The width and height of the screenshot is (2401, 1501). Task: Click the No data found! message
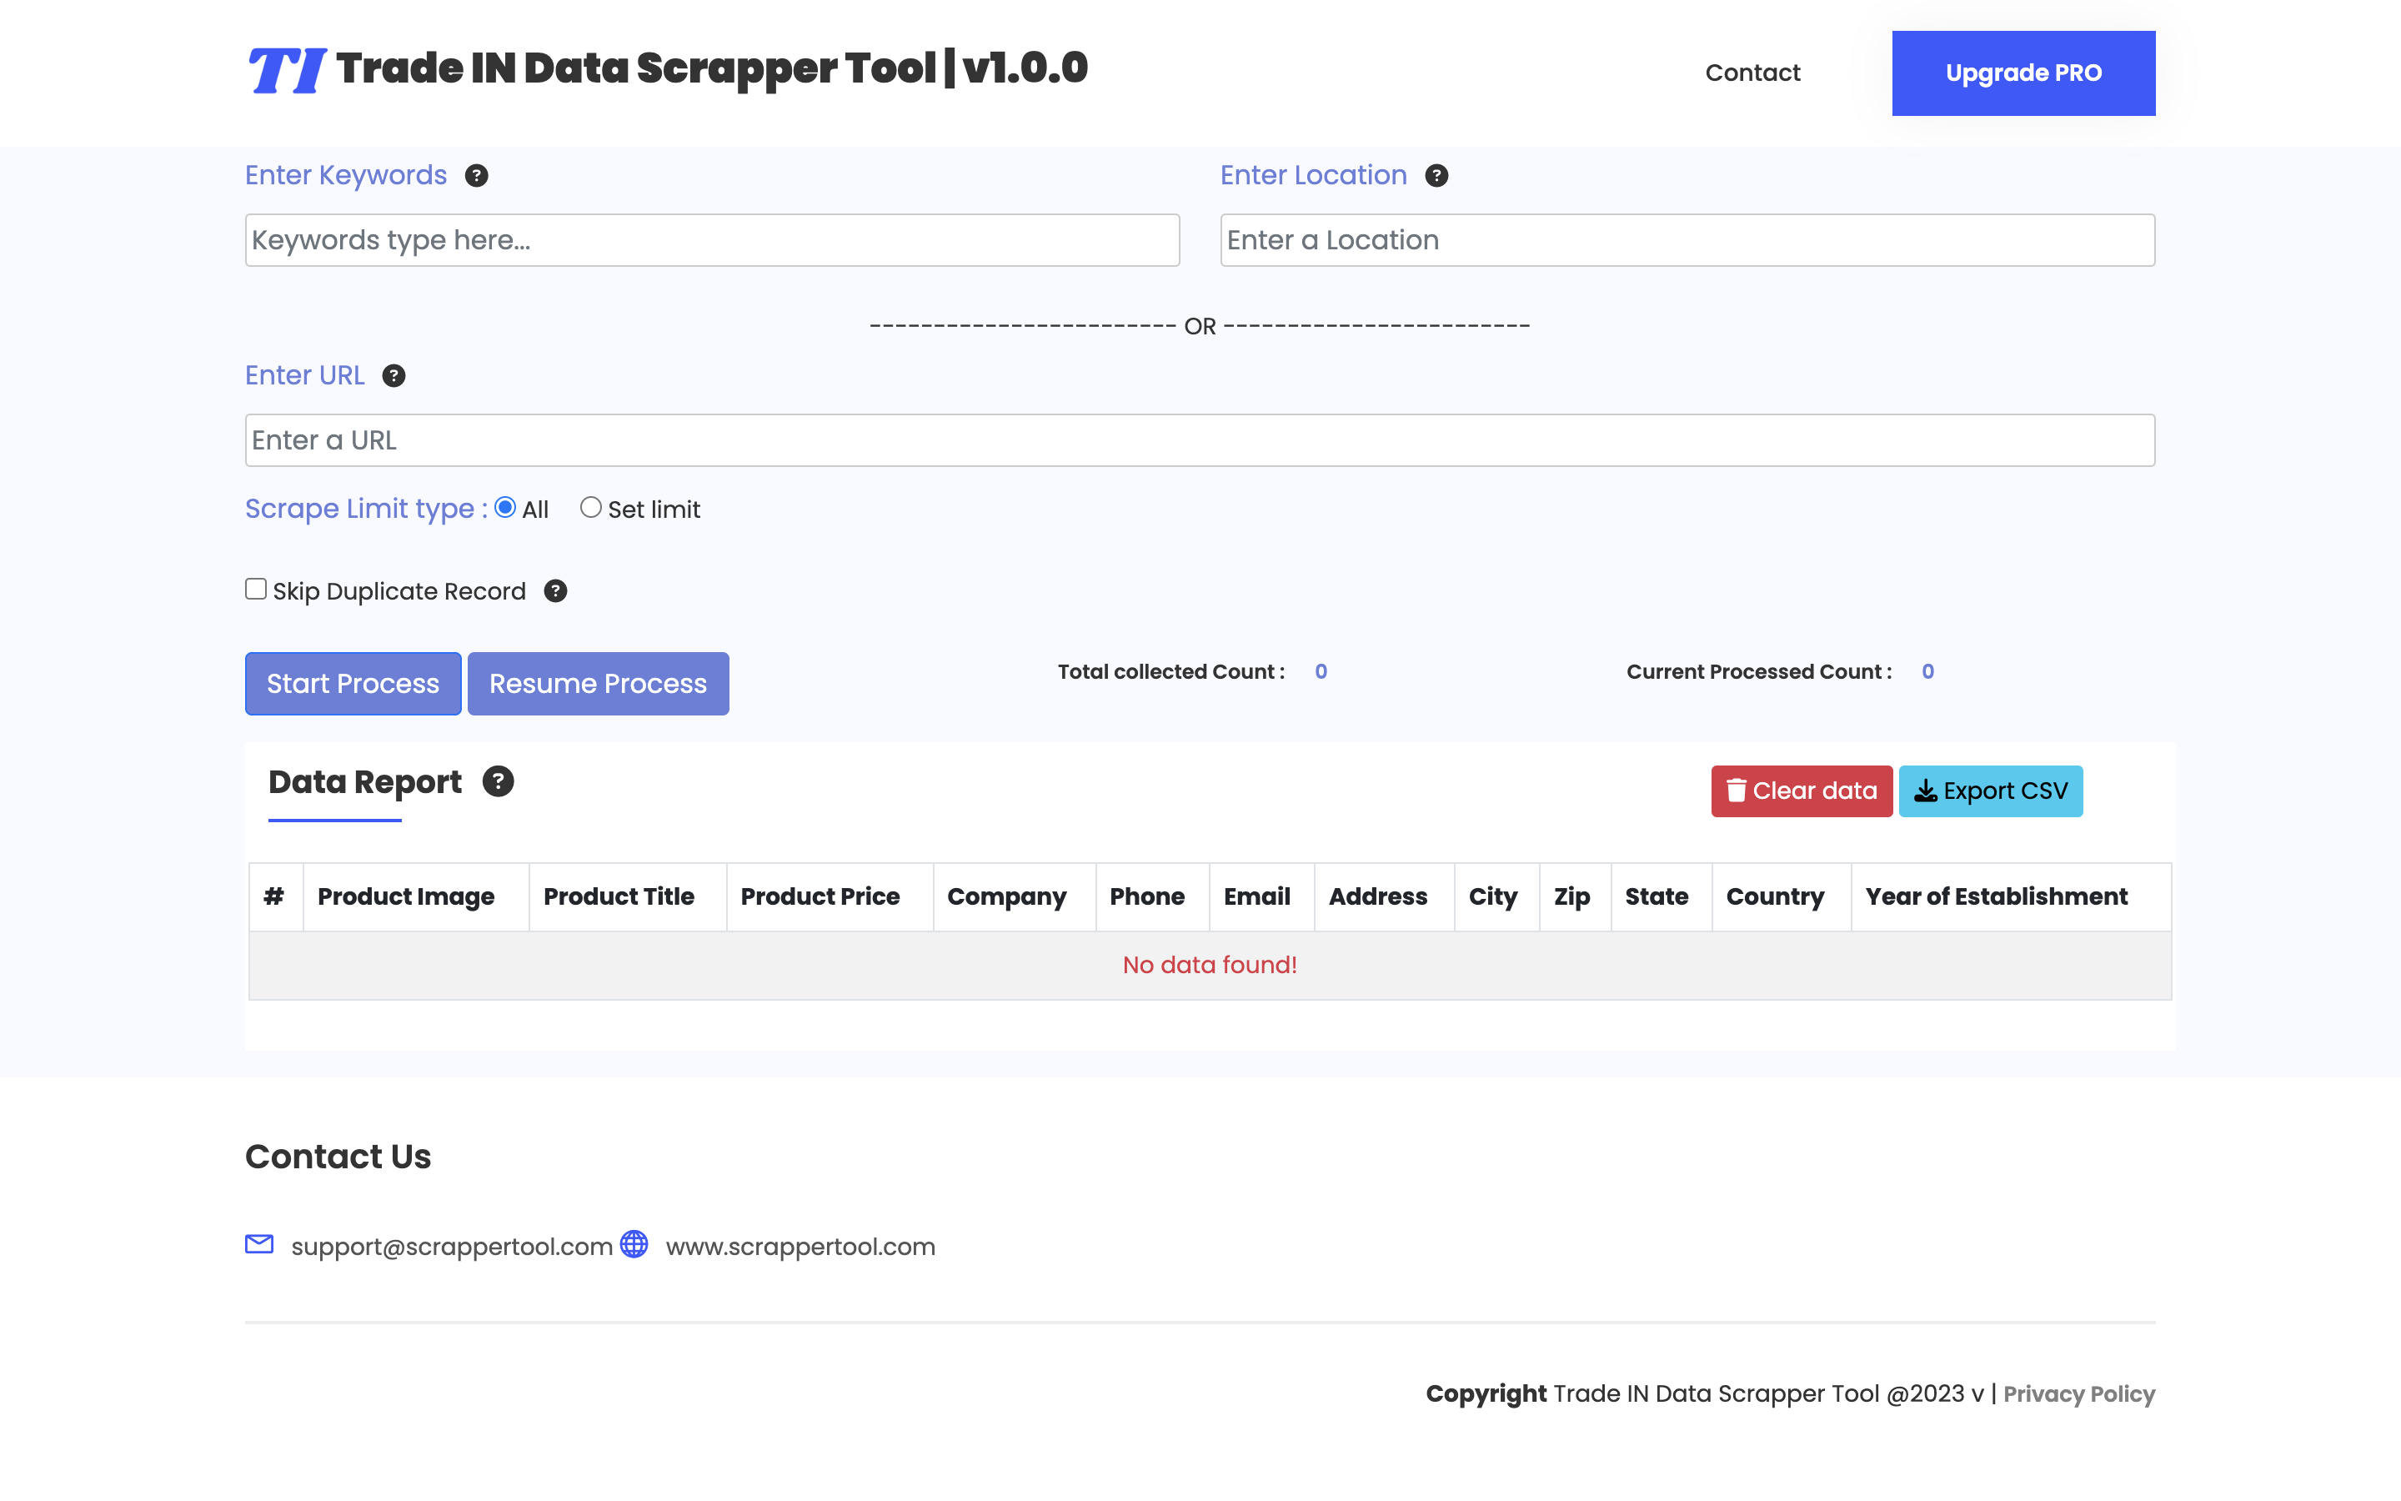pyautogui.click(x=1210, y=965)
